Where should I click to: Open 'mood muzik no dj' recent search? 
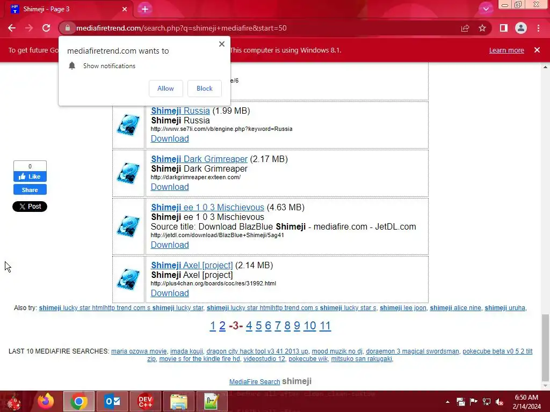pos(337,351)
